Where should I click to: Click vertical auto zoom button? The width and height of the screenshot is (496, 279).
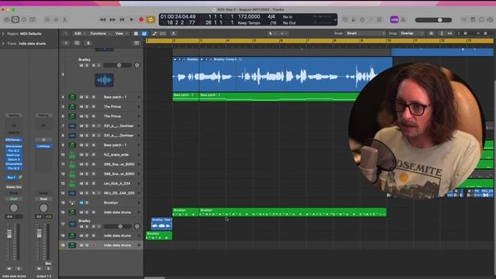(442, 33)
